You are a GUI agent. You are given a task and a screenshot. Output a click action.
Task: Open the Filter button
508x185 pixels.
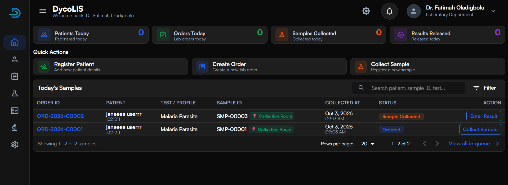click(x=484, y=88)
